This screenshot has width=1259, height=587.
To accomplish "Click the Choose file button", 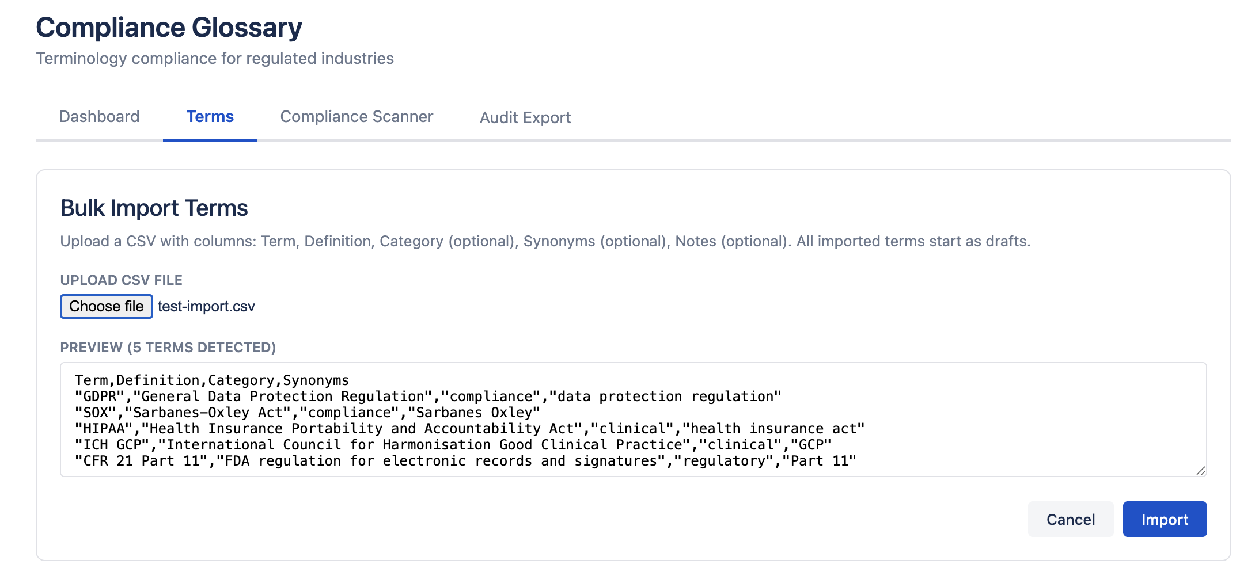I will pyautogui.click(x=106, y=306).
